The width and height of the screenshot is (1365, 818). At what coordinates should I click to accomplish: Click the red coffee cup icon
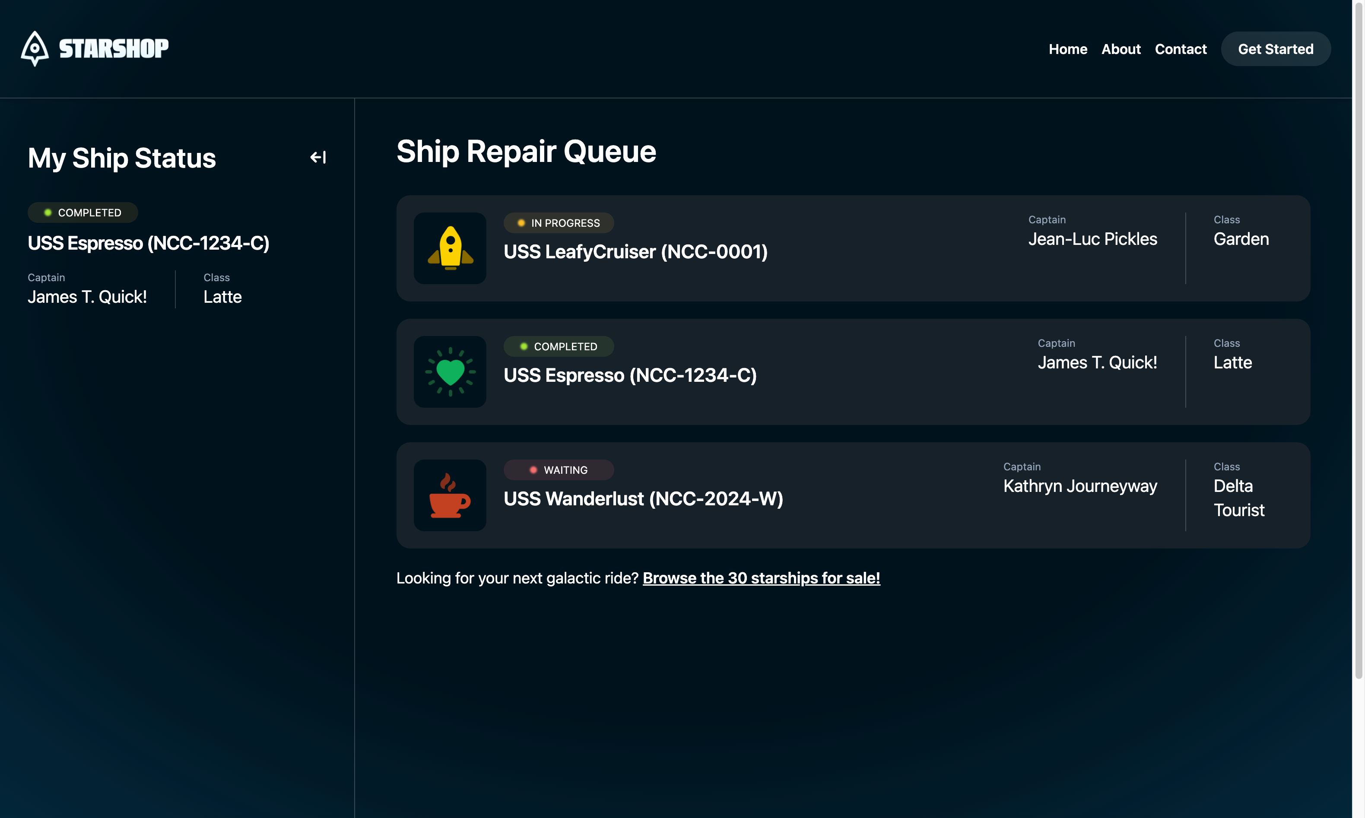(x=451, y=495)
